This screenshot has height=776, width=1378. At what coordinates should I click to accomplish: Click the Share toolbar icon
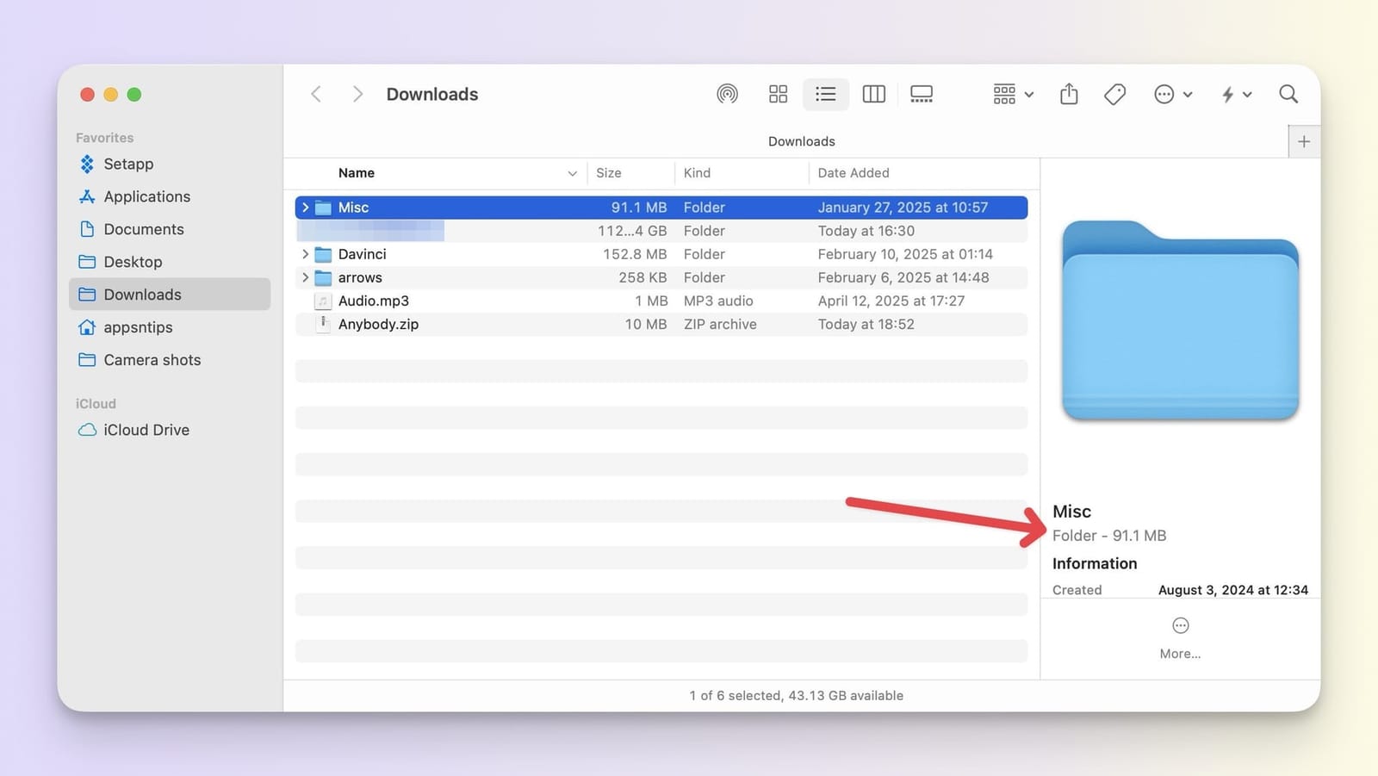coord(1069,94)
